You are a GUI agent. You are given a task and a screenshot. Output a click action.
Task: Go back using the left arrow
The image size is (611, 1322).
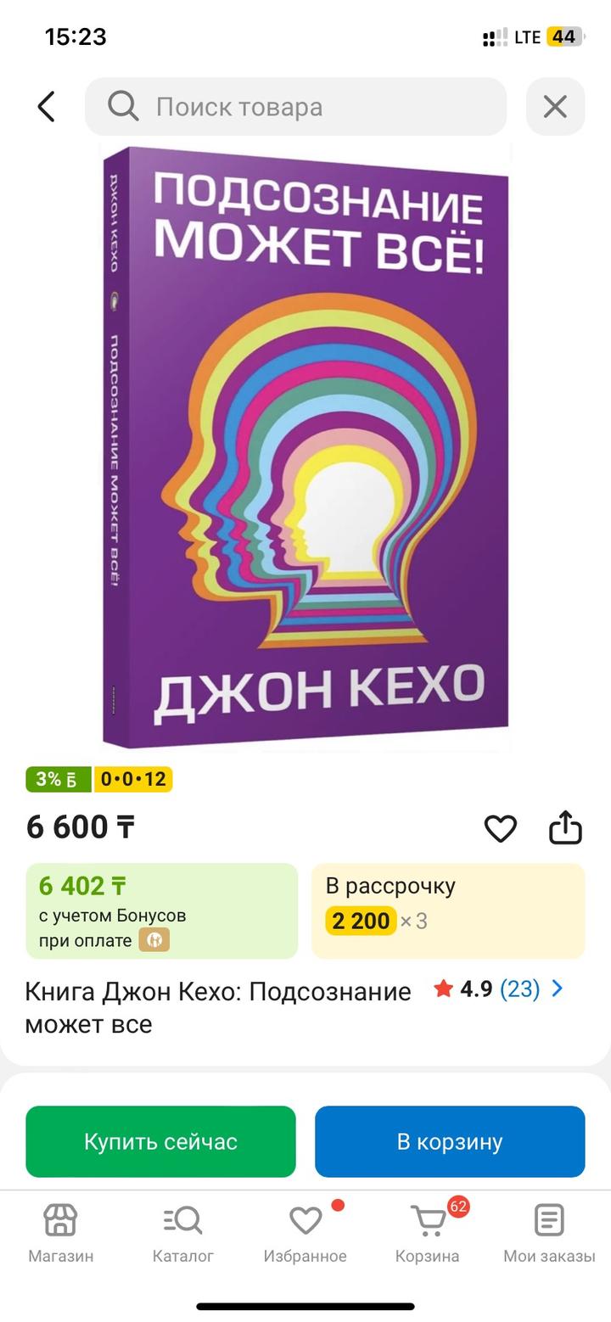[x=47, y=107]
